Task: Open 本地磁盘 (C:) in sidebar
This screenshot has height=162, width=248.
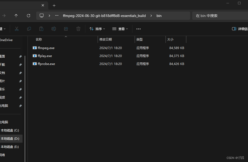Action: pyautogui.click(x=10, y=130)
